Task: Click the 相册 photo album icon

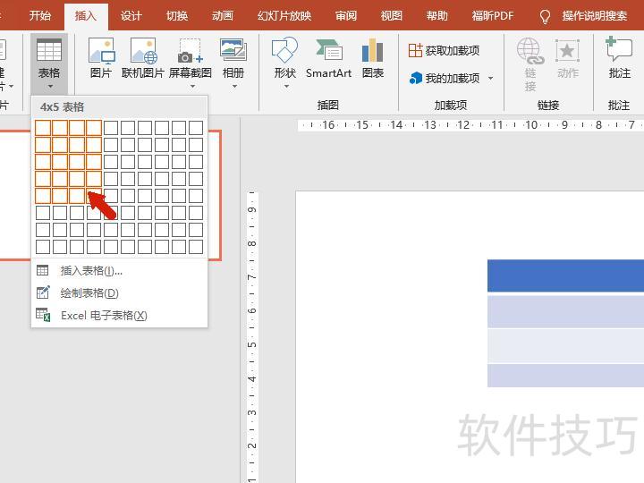Action: pyautogui.click(x=233, y=50)
